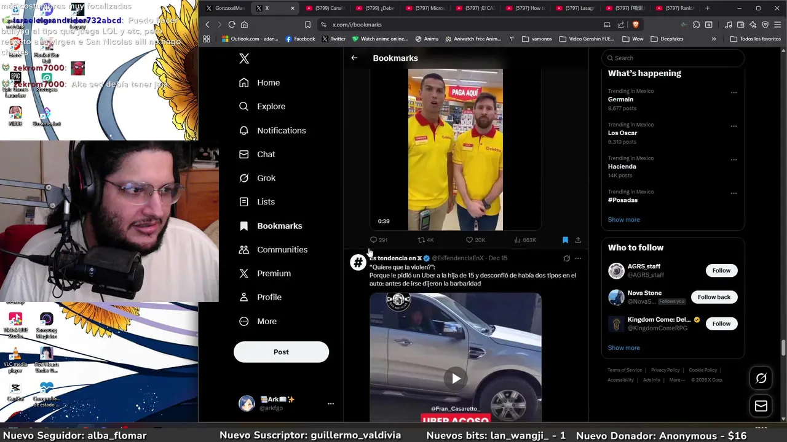787x442 pixels.
Task: Open account menu dots next to @arkfgo
Action: click(331, 403)
